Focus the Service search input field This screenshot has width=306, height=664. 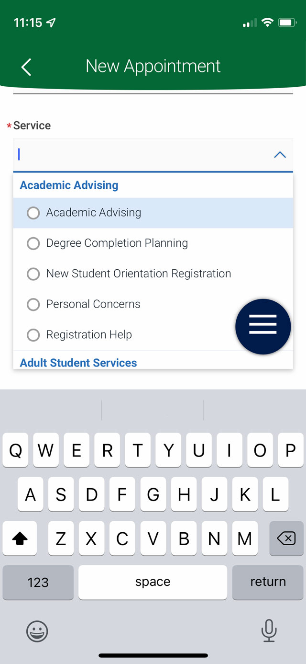tap(143, 155)
